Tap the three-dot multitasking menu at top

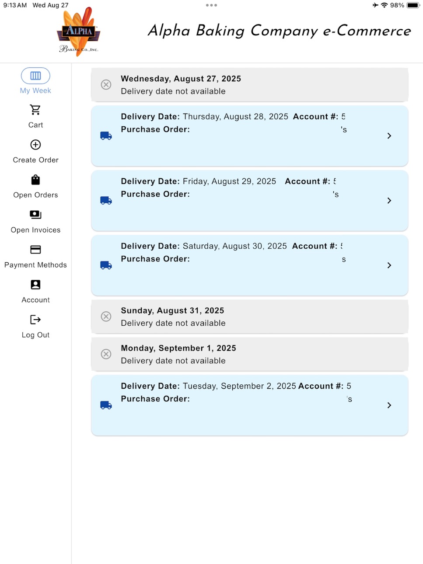[x=211, y=5]
